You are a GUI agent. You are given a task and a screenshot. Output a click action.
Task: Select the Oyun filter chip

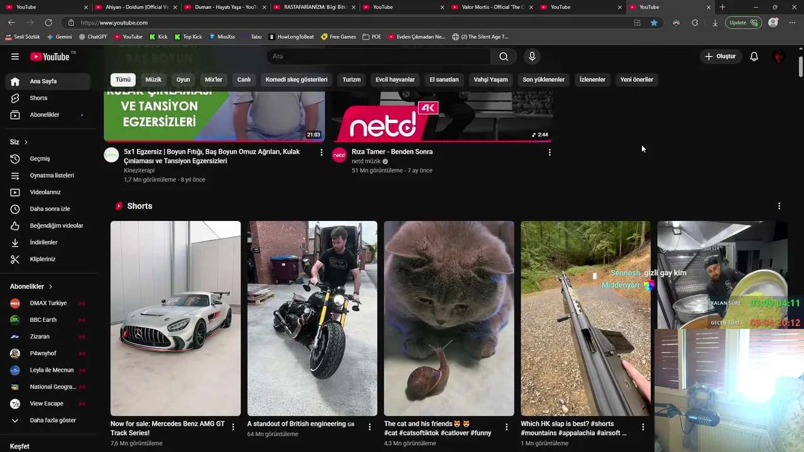coord(183,80)
